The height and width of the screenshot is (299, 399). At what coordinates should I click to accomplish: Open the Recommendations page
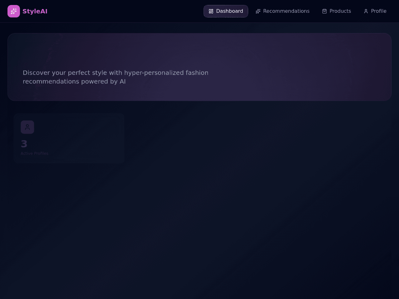[282, 11]
